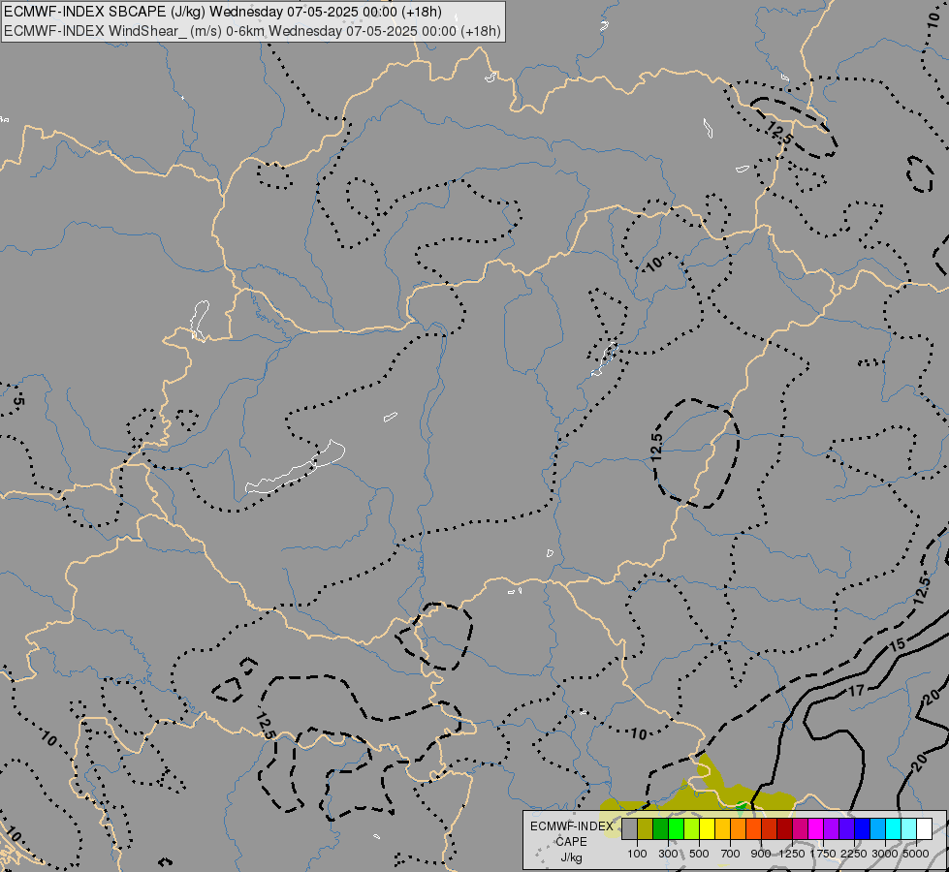Click the large elongated white lake outline
949x872 pixels.
(x=296, y=467)
